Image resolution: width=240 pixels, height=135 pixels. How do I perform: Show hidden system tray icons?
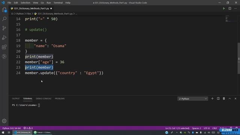(177, 132)
